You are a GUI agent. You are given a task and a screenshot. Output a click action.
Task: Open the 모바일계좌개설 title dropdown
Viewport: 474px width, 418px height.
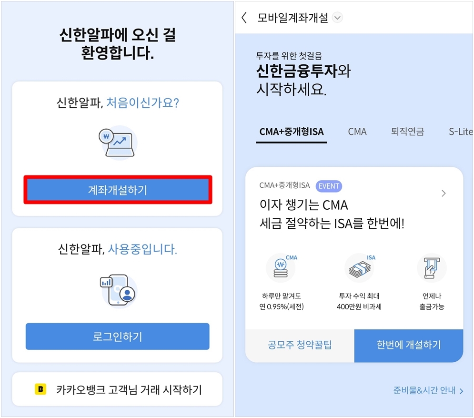click(x=338, y=17)
